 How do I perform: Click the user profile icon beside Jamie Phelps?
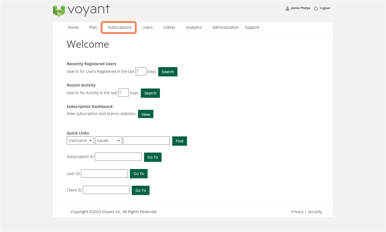(x=287, y=8)
